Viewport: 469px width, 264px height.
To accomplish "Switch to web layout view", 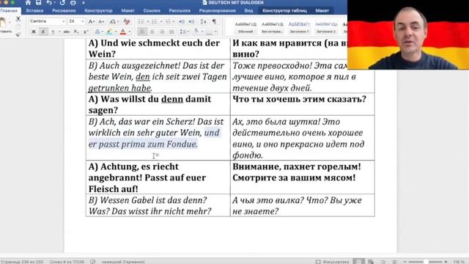I will click(x=371, y=262).
